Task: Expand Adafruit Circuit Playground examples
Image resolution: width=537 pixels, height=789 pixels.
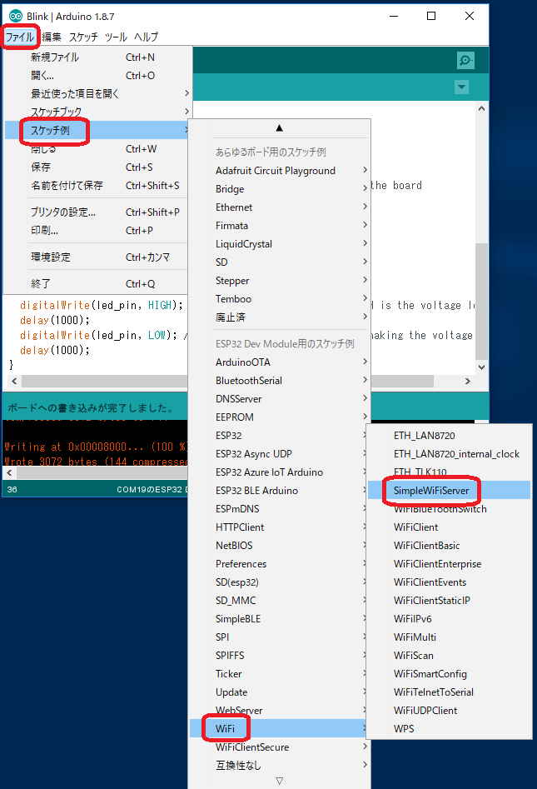Action: (x=280, y=171)
